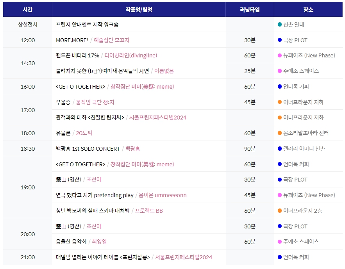Open the MORE,MORE! work title
The height and width of the screenshot is (269, 345).
[x=72, y=40]
